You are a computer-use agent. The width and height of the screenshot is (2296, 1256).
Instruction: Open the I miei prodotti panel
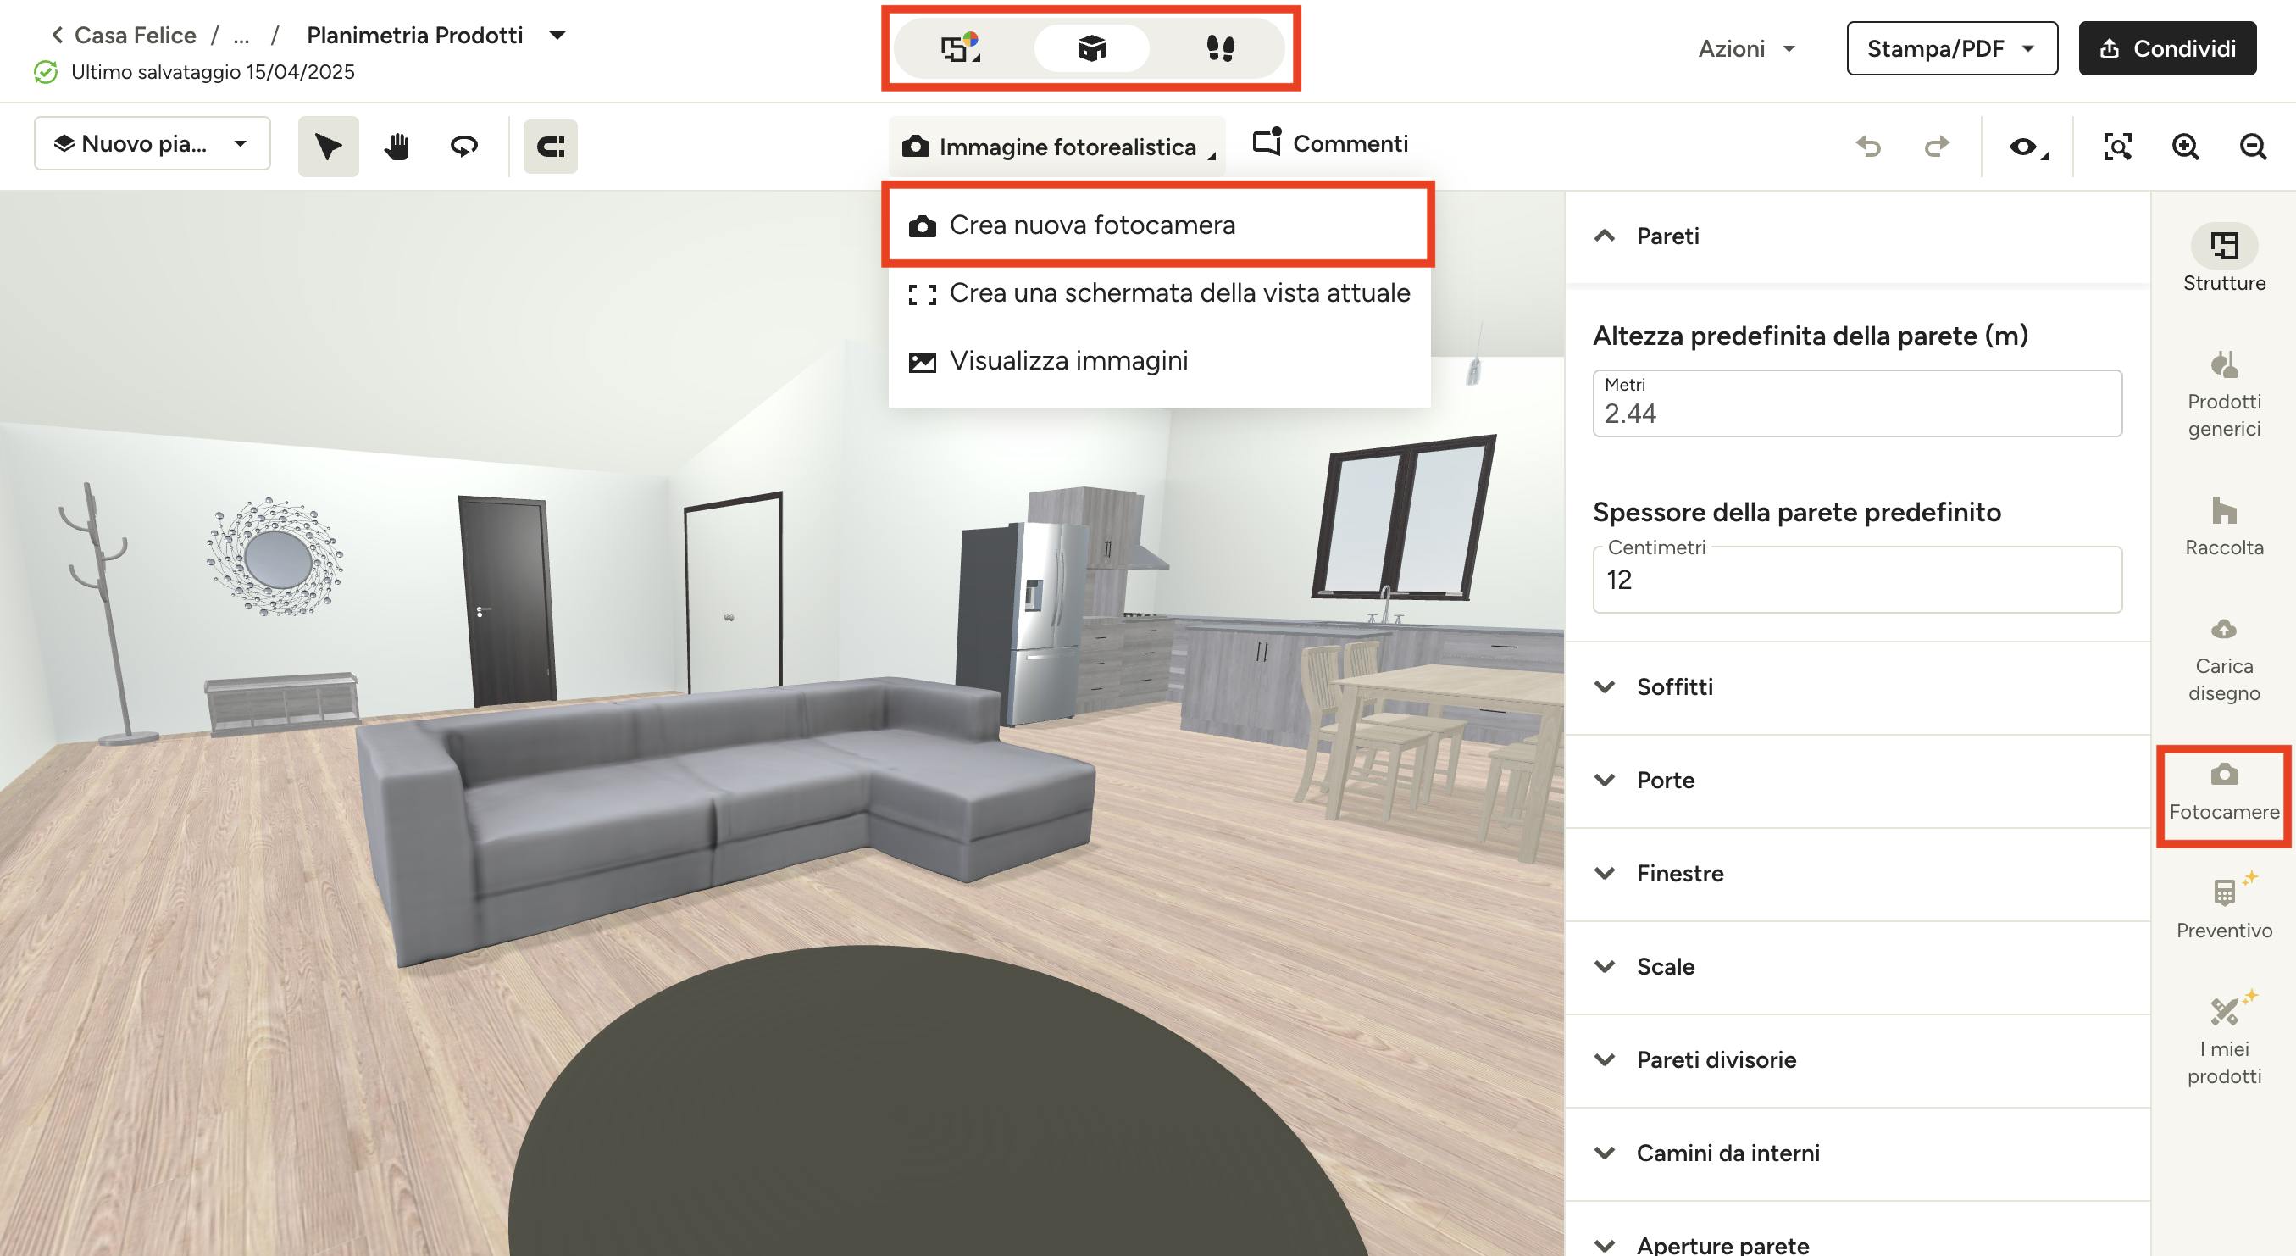2224,1039
